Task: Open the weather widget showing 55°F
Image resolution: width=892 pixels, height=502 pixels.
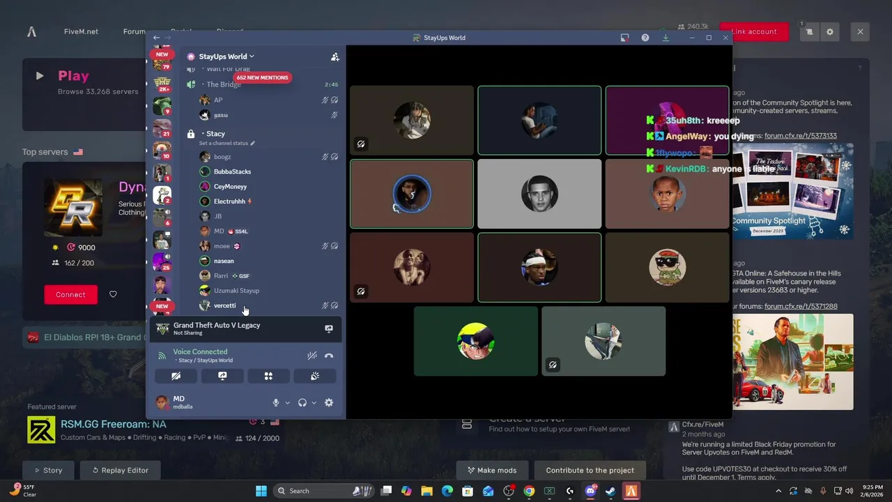Action: tap(22, 490)
